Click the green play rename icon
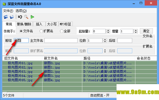159x100 pixels. pos(32,17)
